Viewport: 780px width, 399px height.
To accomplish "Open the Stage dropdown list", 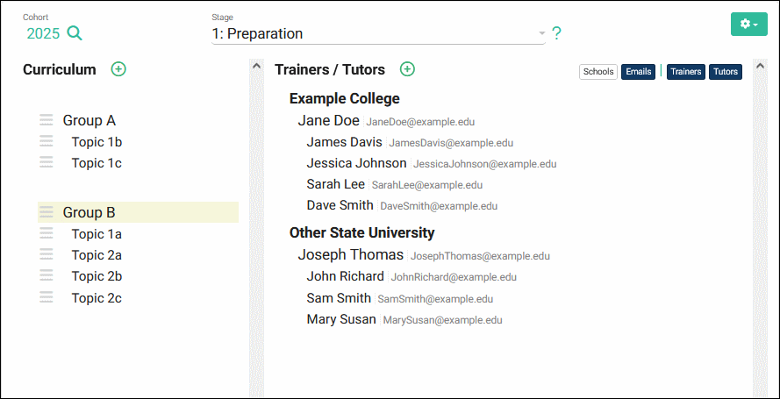I will (379, 34).
